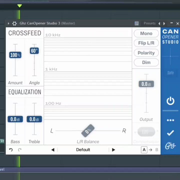
Task: Open the three-dots more options menu
Action: (170, 120)
